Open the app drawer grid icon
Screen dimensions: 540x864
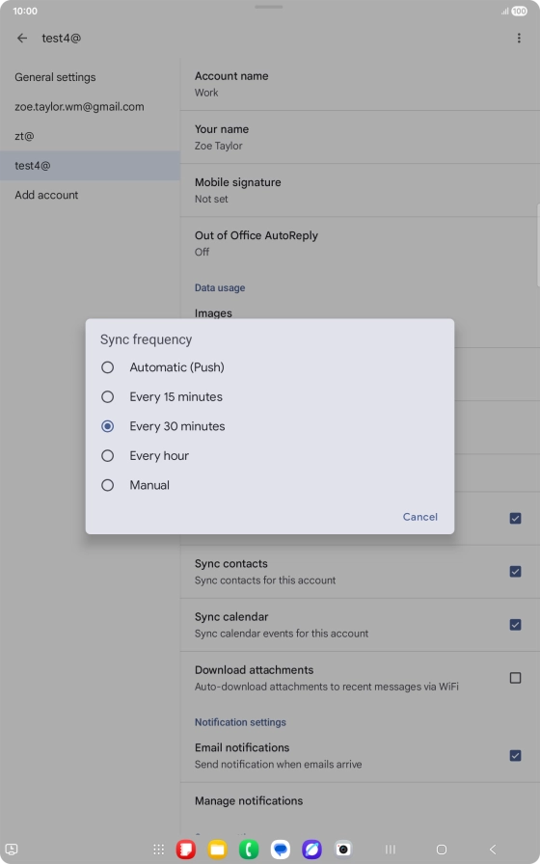[x=159, y=850]
